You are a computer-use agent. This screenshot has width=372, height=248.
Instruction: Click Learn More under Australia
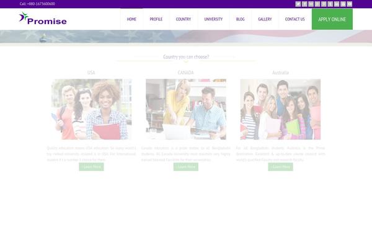point(280,167)
